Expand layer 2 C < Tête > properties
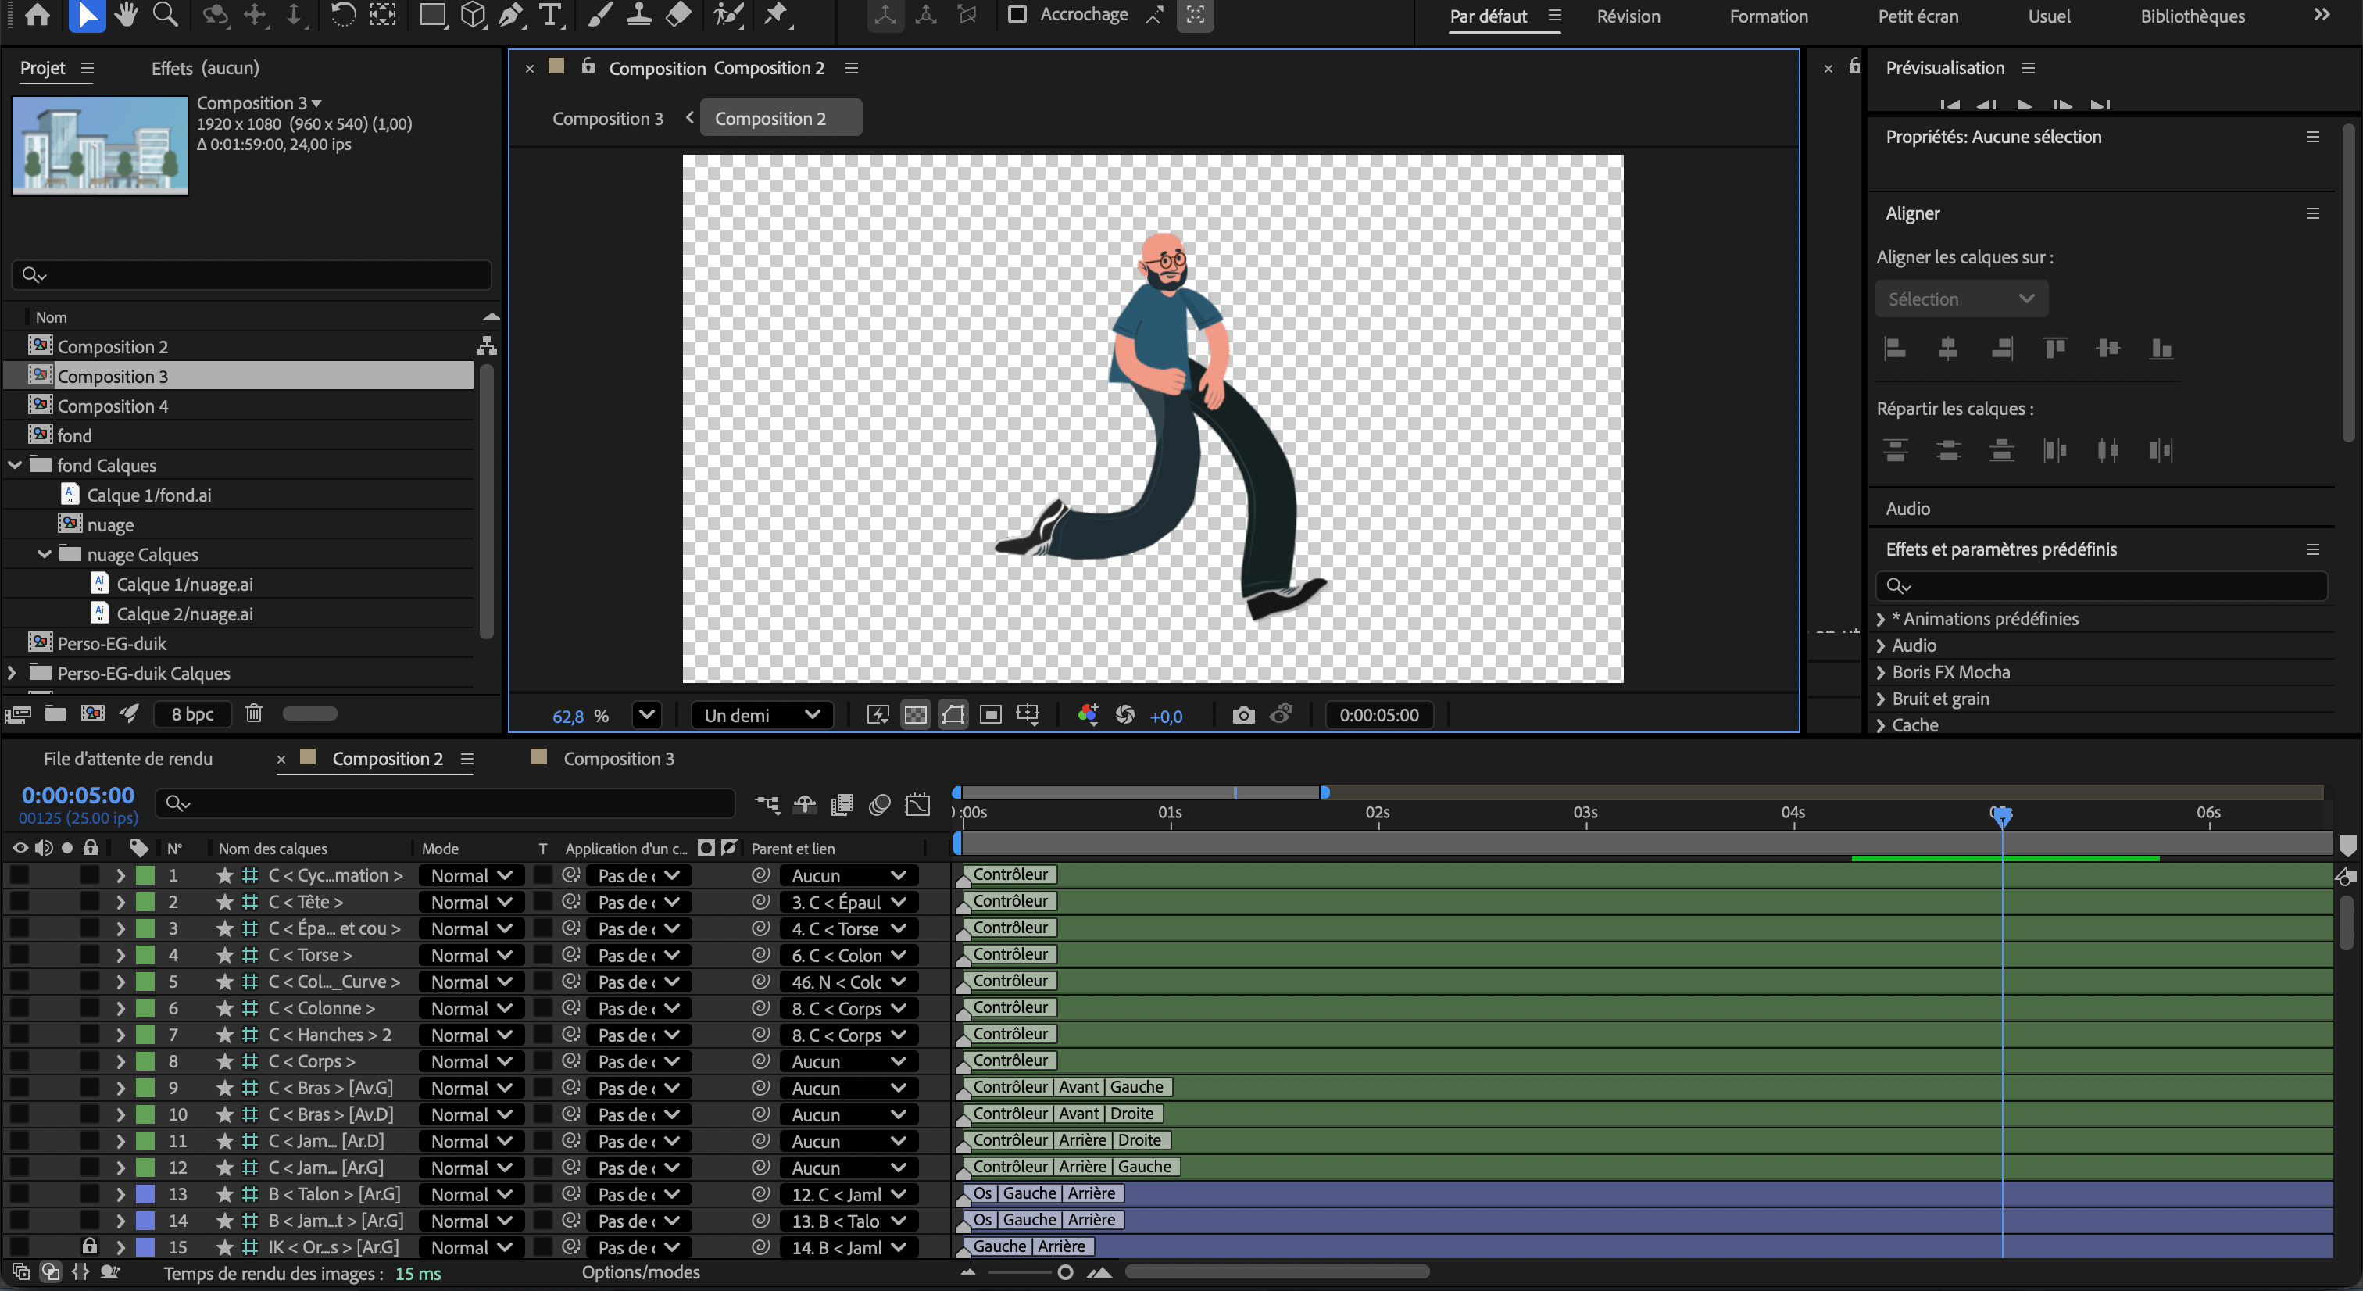The width and height of the screenshot is (2363, 1291). 120,902
